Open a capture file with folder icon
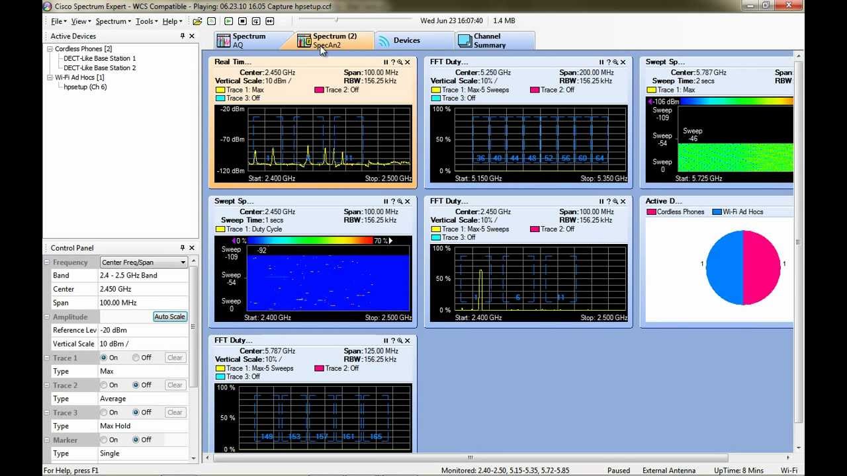 coord(197,21)
